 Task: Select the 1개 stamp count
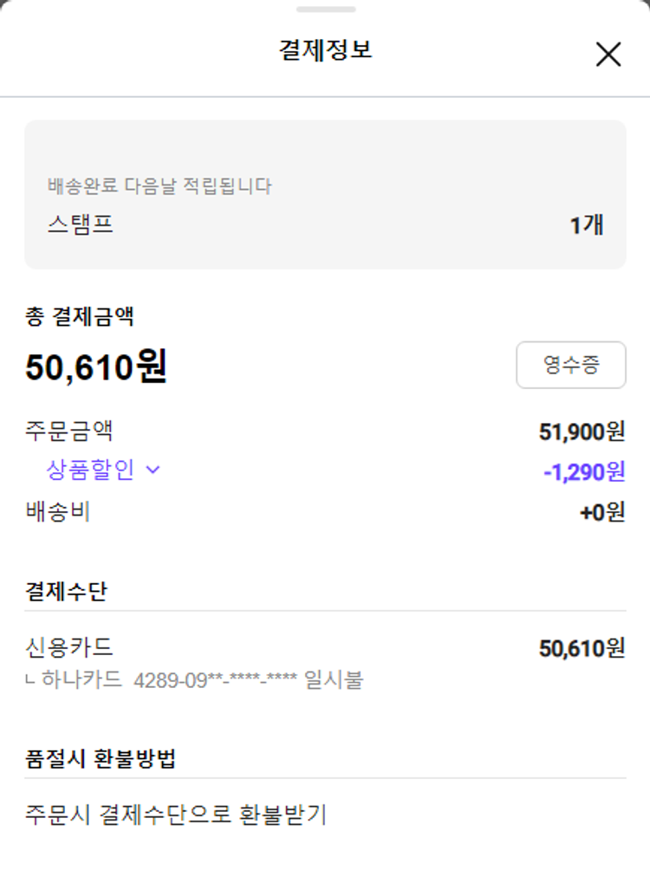[586, 225]
